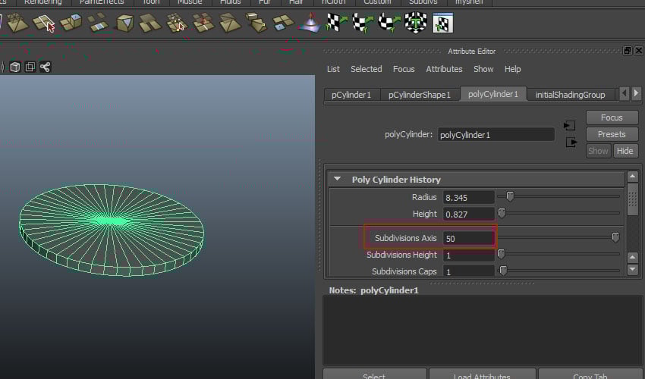Collapse the Poly Cylinder History section

(337, 180)
